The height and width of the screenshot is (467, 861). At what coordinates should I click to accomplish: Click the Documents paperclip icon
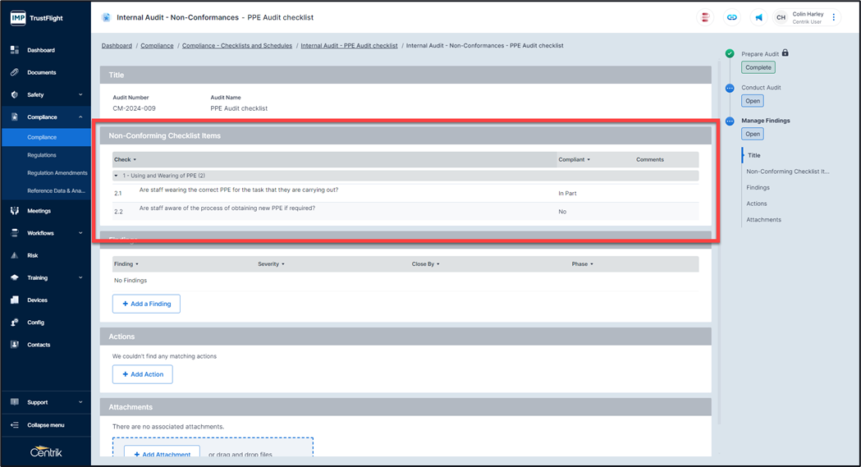point(15,72)
